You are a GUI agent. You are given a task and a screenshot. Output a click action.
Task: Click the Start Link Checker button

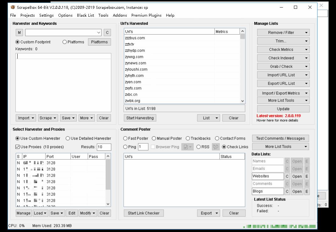(x=144, y=213)
